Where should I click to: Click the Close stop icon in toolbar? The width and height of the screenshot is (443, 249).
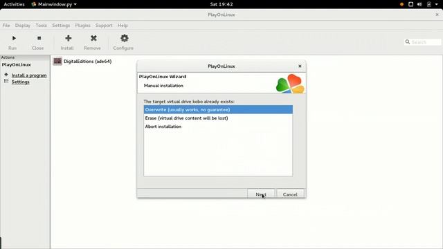click(x=39, y=38)
